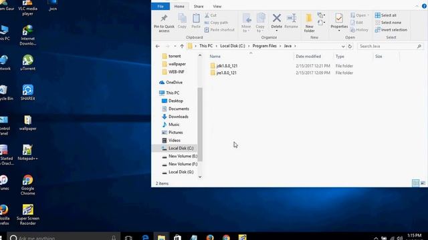Open the recent locations dropdown arrow

[175, 46]
